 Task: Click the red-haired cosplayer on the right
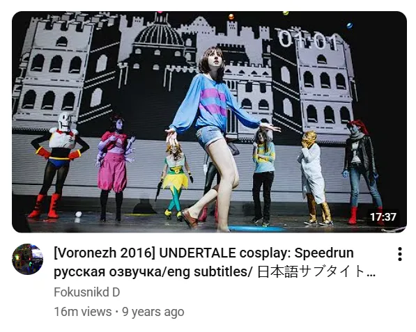click(x=362, y=171)
